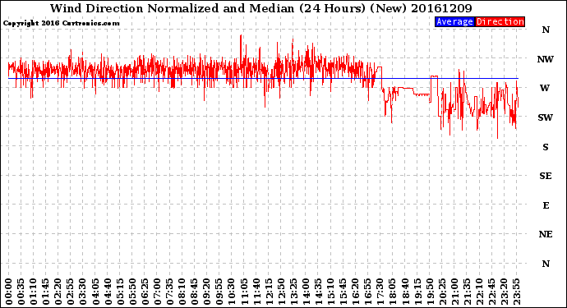Click the chart title text
Viewport: 567px width, 308px height.
click(x=261, y=8)
